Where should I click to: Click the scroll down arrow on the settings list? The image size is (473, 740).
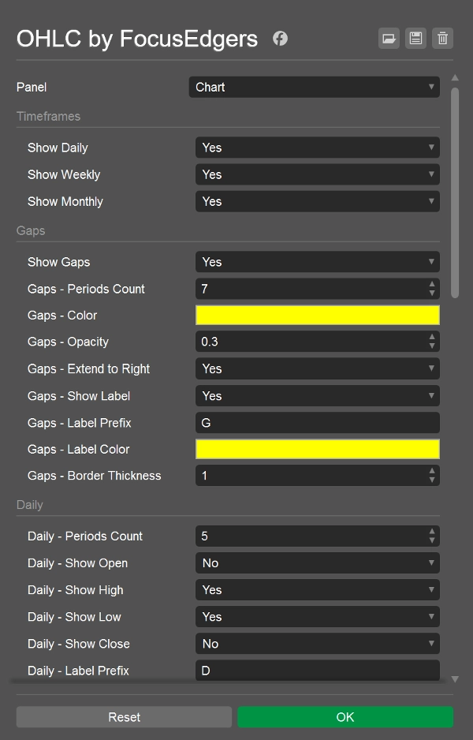[455, 679]
